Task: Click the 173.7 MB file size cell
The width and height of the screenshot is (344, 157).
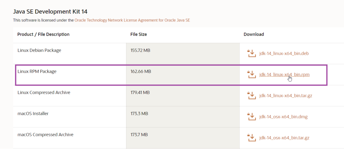Action: [139, 135]
